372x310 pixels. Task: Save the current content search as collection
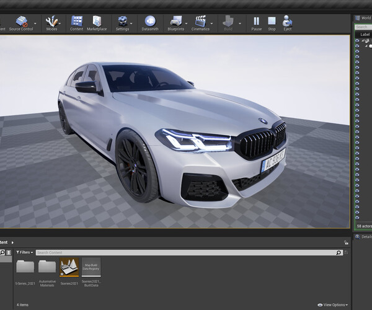(x=346, y=252)
